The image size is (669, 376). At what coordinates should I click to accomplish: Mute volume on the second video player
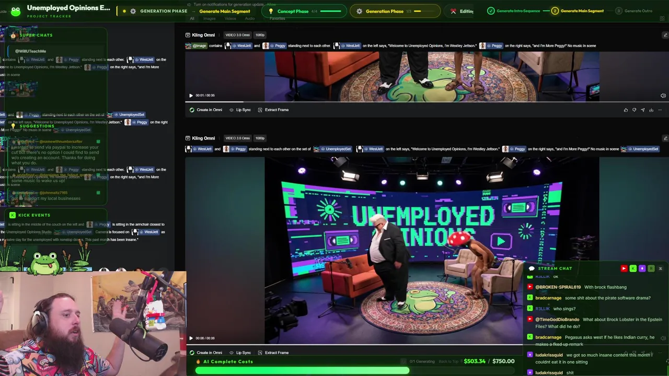click(663, 338)
